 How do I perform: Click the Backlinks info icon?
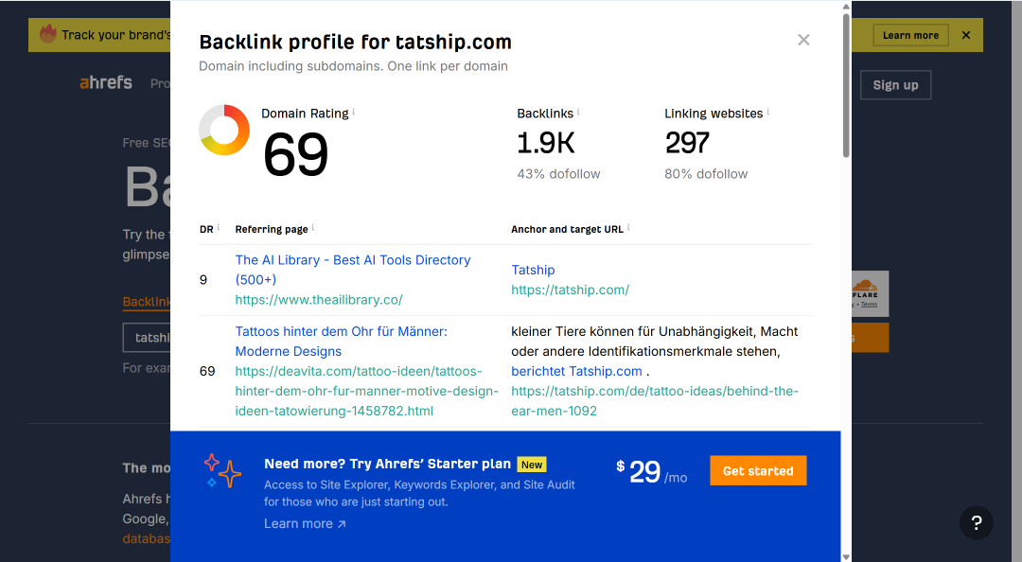578,113
